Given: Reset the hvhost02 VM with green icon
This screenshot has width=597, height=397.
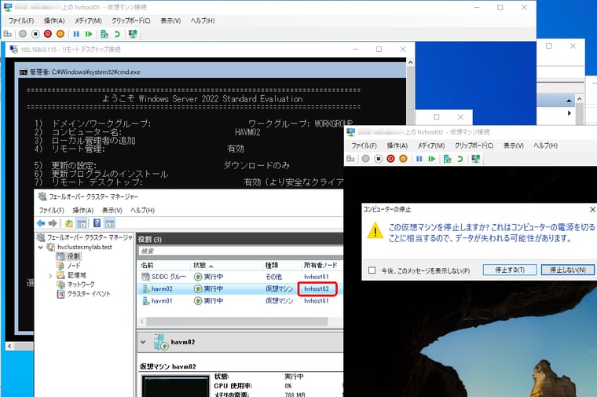Looking at the screenshot, I should pyautogui.click(x=431, y=159).
